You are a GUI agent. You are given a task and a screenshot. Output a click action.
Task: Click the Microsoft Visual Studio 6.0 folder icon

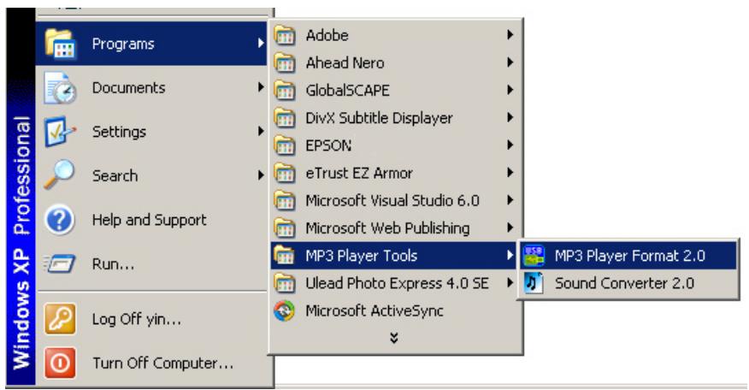285,201
